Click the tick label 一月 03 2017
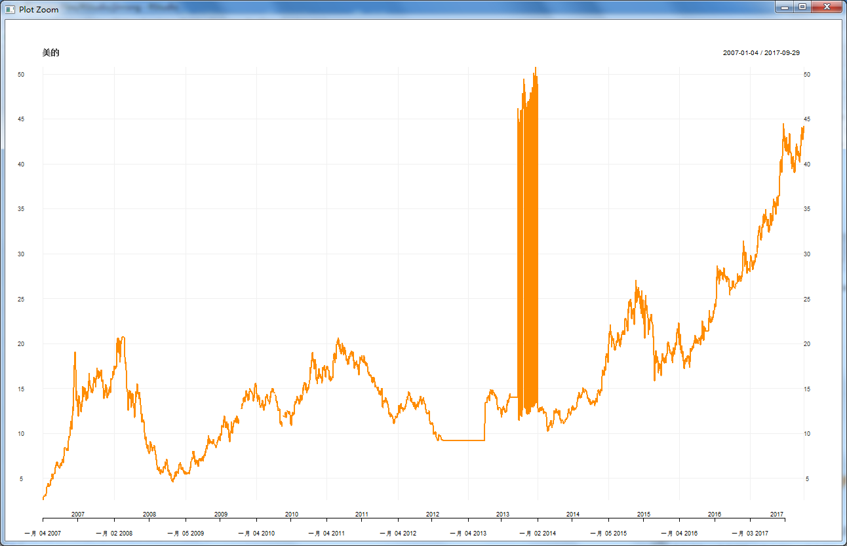The height and width of the screenshot is (546, 847). point(750,534)
